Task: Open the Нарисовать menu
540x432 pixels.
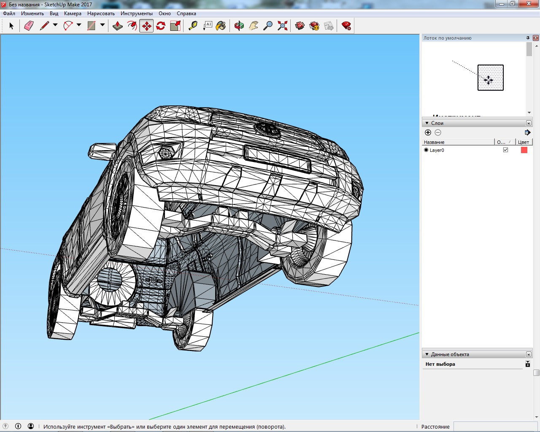Action: pos(101,13)
